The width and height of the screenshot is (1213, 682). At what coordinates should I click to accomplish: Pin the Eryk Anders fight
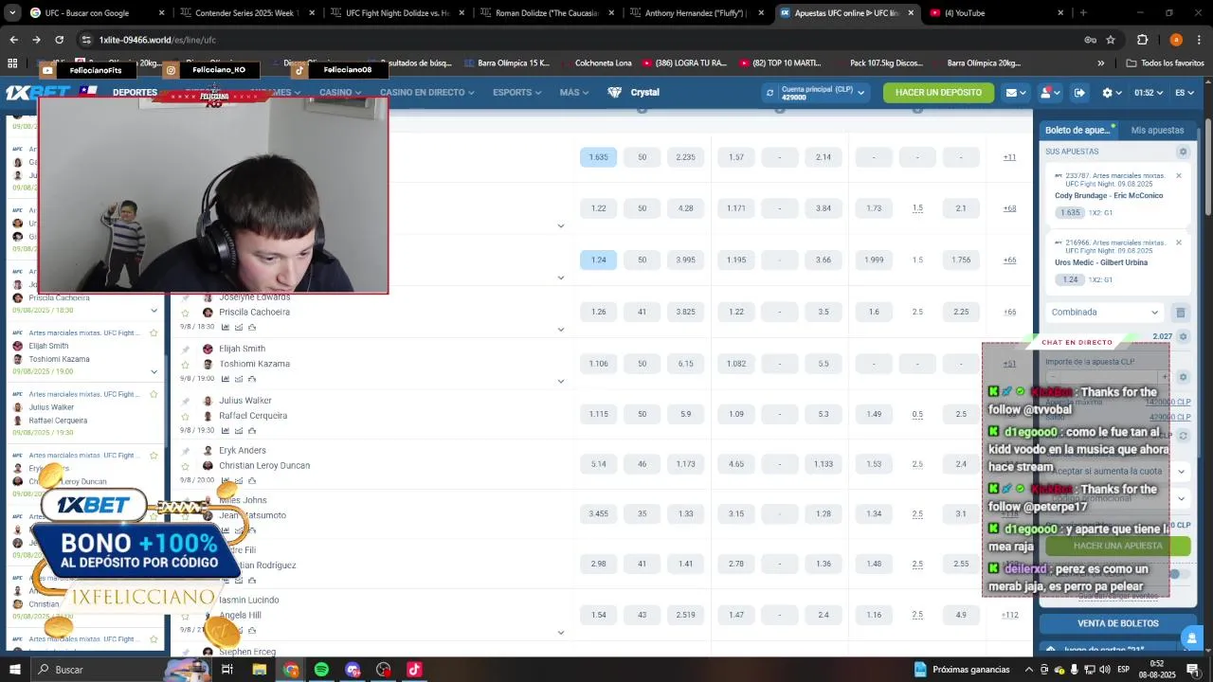tap(186, 452)
